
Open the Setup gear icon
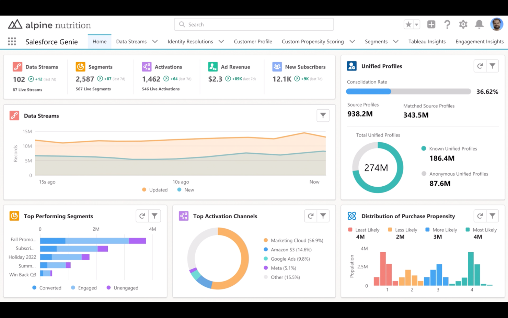463,24
